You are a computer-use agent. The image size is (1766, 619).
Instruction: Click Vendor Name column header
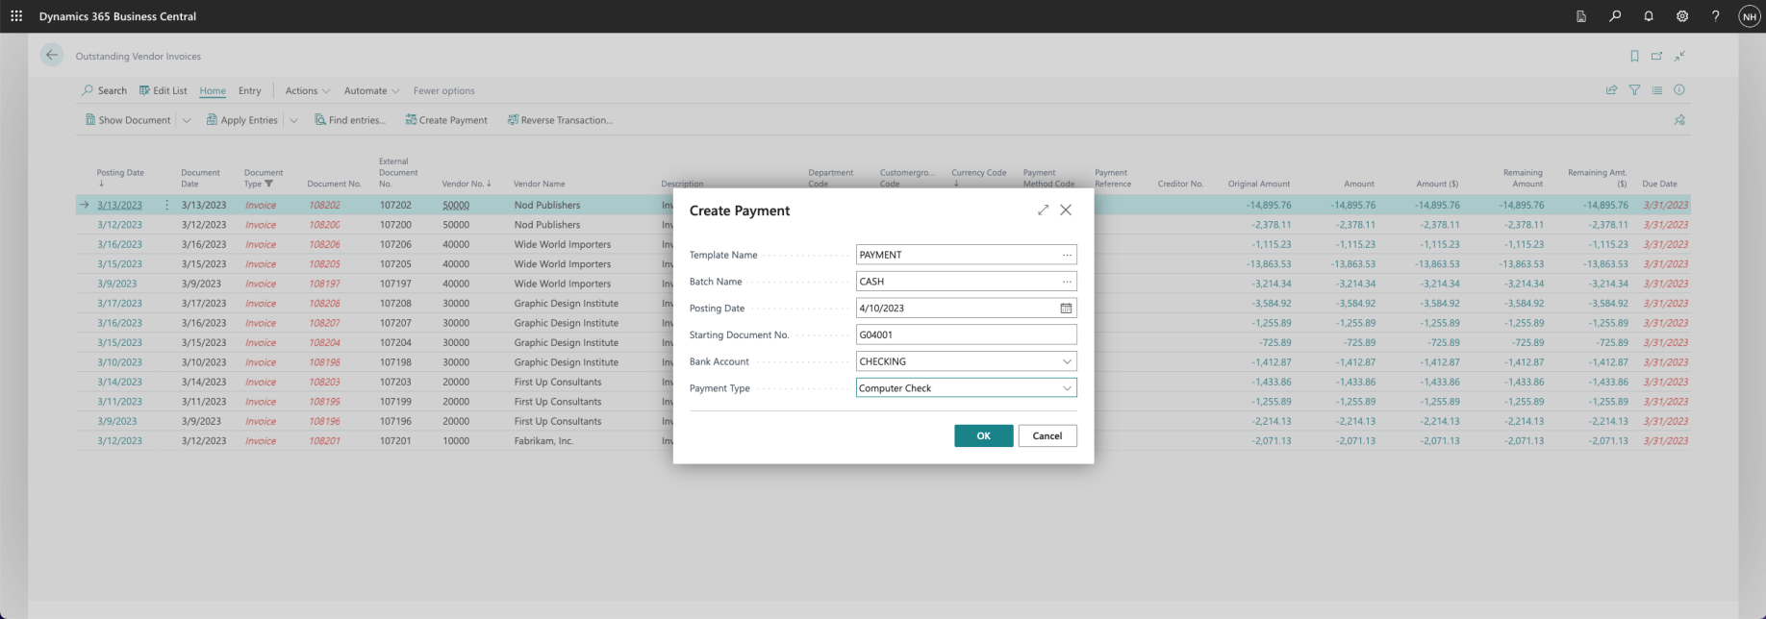point(539,184)
